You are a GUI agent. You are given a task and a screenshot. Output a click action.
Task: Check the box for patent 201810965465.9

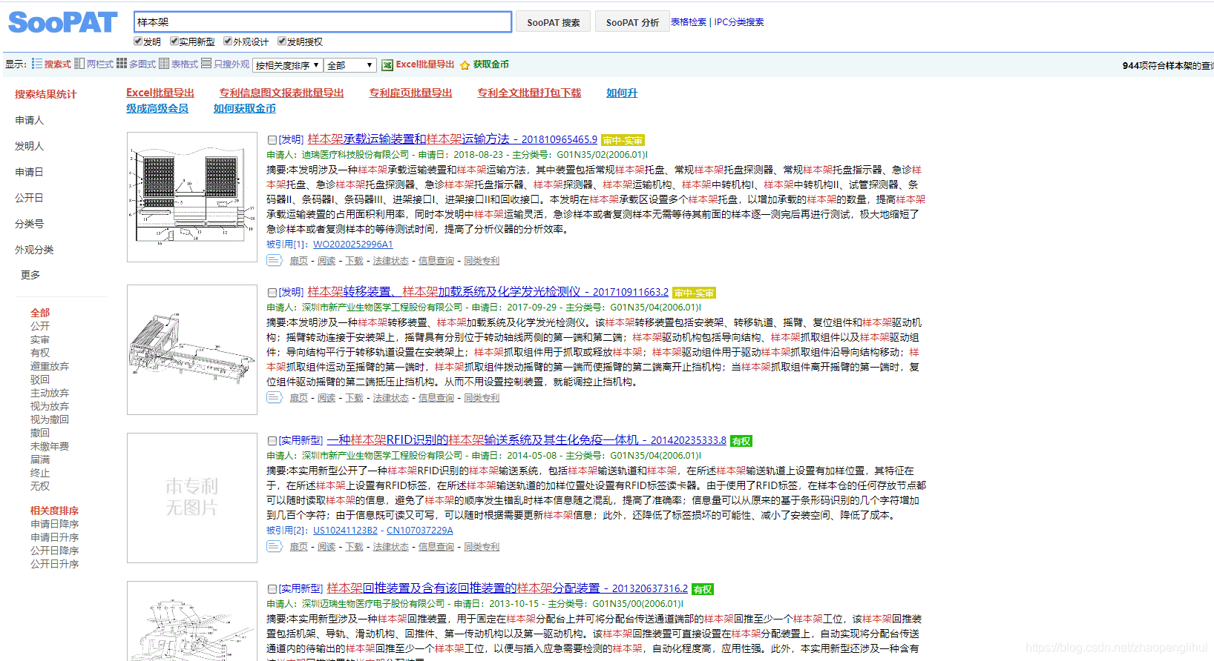point(272,139)
